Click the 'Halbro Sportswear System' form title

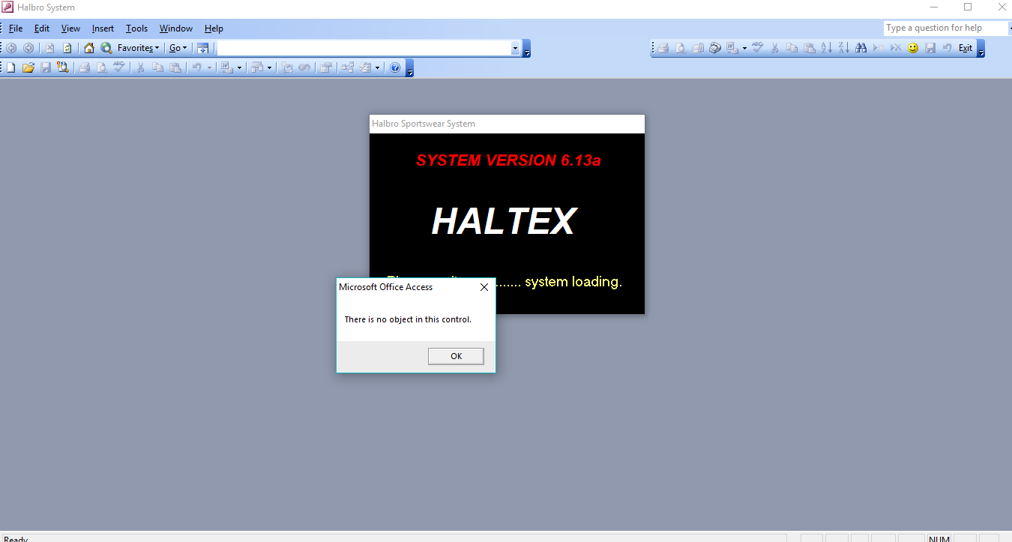click(x=424, y=124)
